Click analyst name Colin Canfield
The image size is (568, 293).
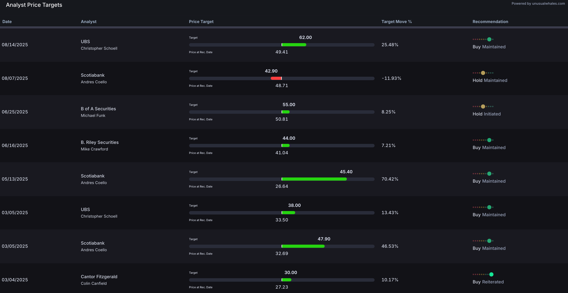pos(94,283)
